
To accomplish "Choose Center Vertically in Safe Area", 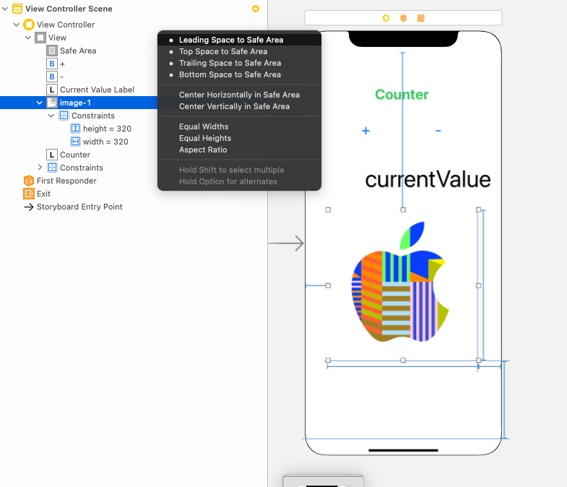I will tap(239, 106).
